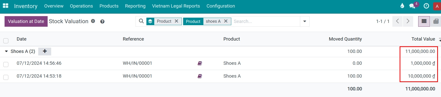Screen dimensions: 441x97
Task: Tick checkbox for 14:56:46 row
Action: point(6,64)
